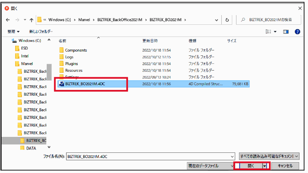Open the help question mark icon

pos(297,31)
